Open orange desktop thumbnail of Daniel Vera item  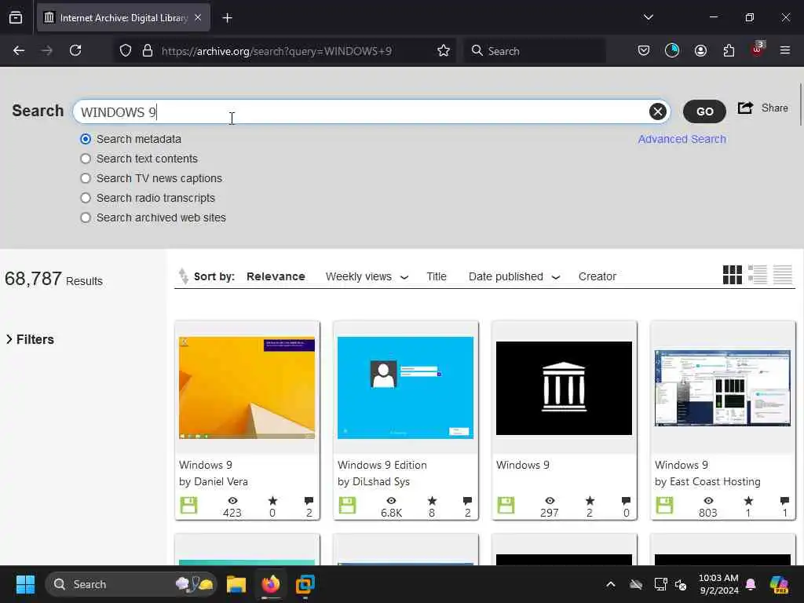pyautogui.click(x=247, y=388)
